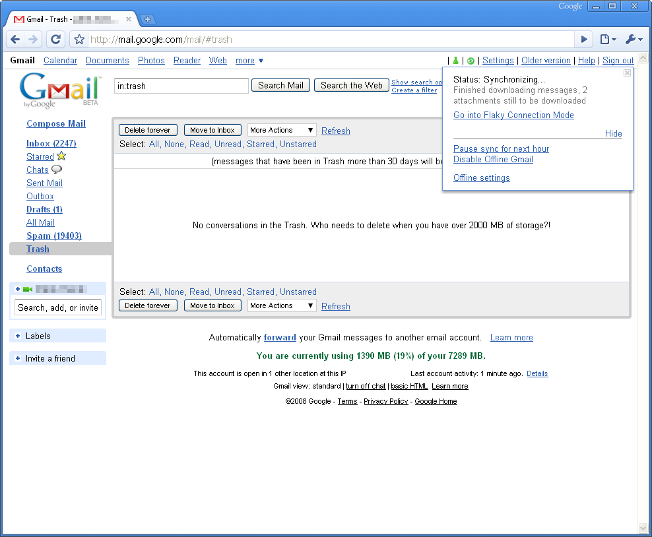Image resolution: width=652 pixels, height=537 pixels.
Task: Open the Settings link
Action: (x=498, y=61)
